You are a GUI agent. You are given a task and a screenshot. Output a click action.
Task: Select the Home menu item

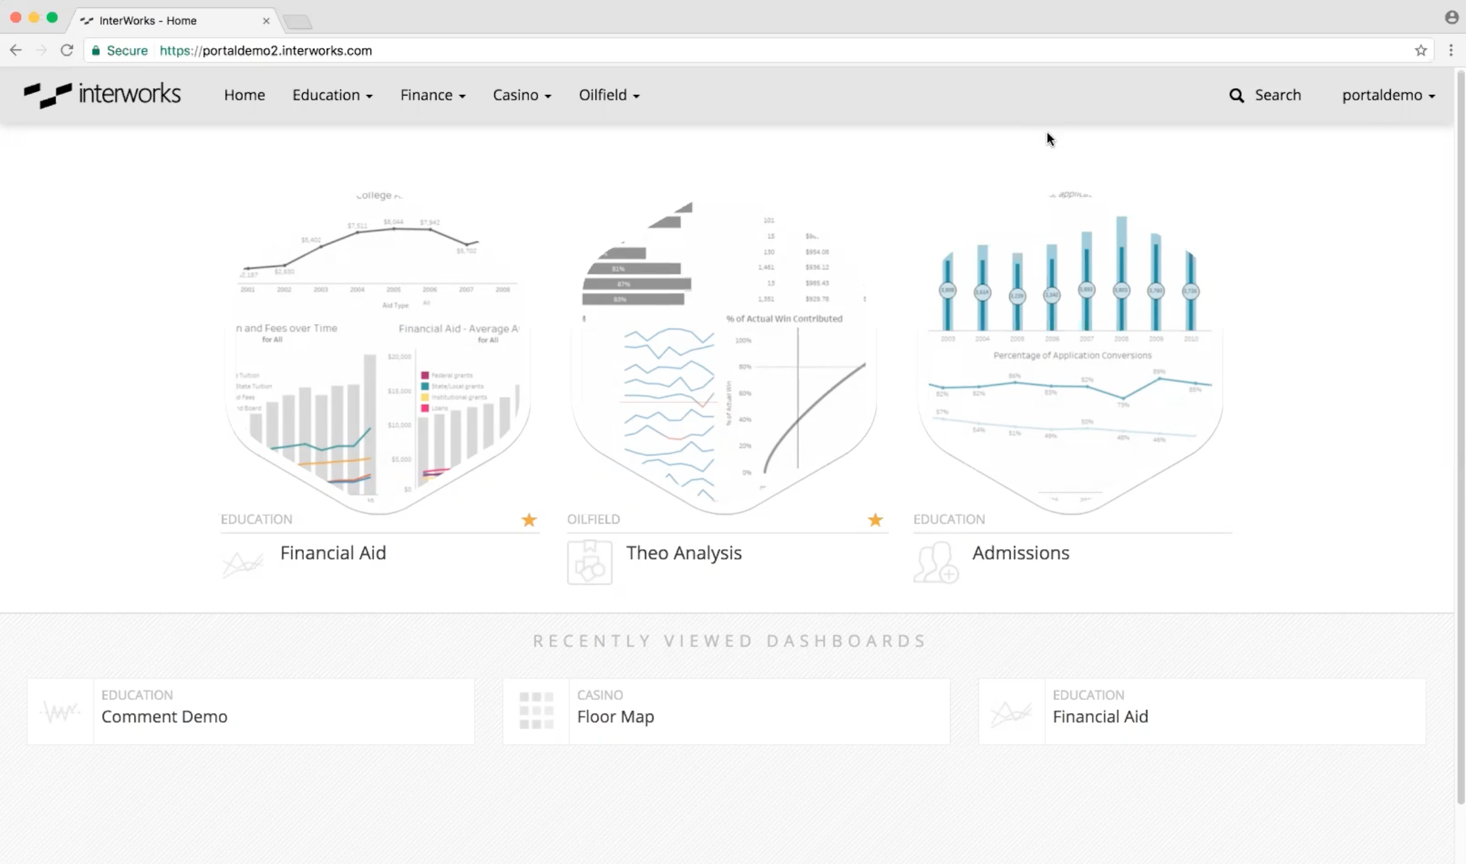tap(244, 95)
